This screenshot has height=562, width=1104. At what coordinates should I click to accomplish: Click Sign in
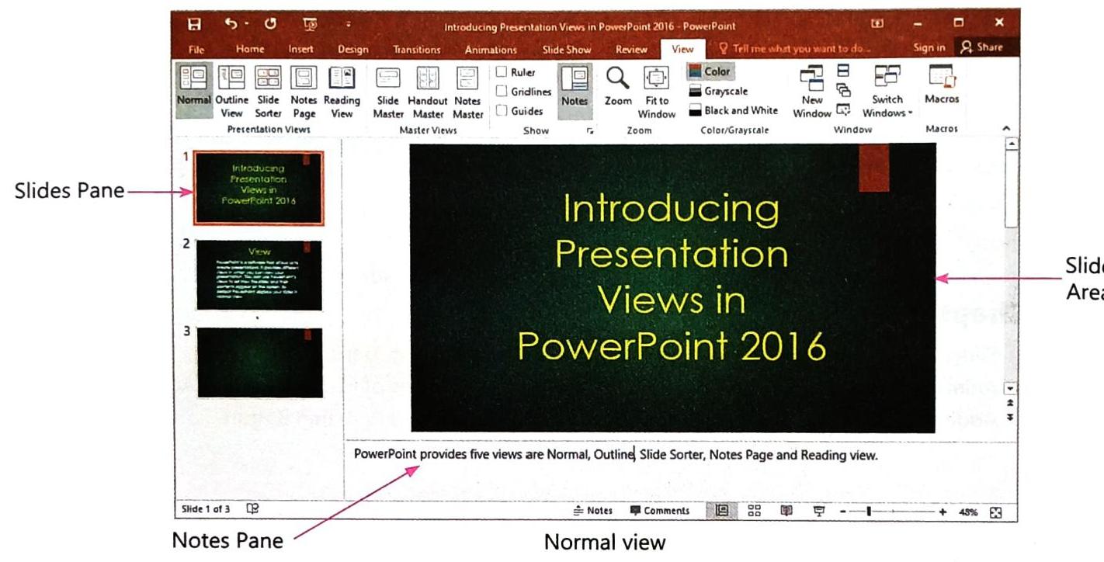929,48
